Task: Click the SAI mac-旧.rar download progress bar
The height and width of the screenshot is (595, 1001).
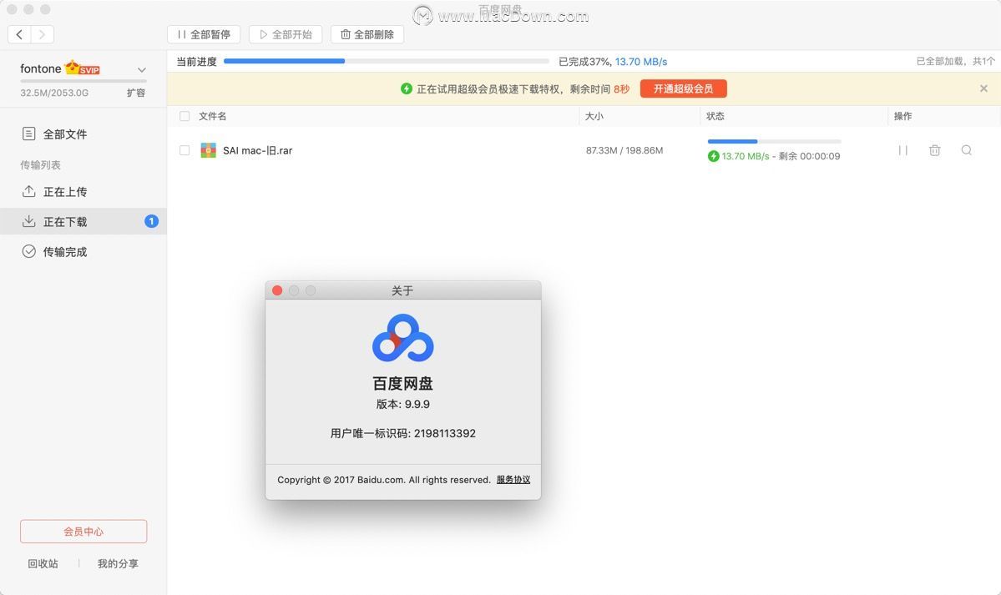Action: (775, 141)
